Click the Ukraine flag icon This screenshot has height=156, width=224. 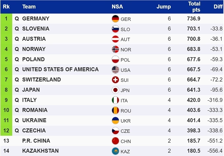click(115, 121)
